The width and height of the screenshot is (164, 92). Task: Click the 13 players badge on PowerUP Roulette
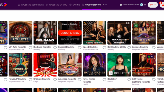click(27, 56)
